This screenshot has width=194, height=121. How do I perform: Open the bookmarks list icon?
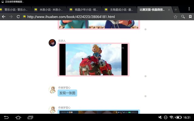(x=190, y=17)
